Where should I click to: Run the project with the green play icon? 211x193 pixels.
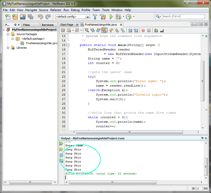(x=111, y=17)
